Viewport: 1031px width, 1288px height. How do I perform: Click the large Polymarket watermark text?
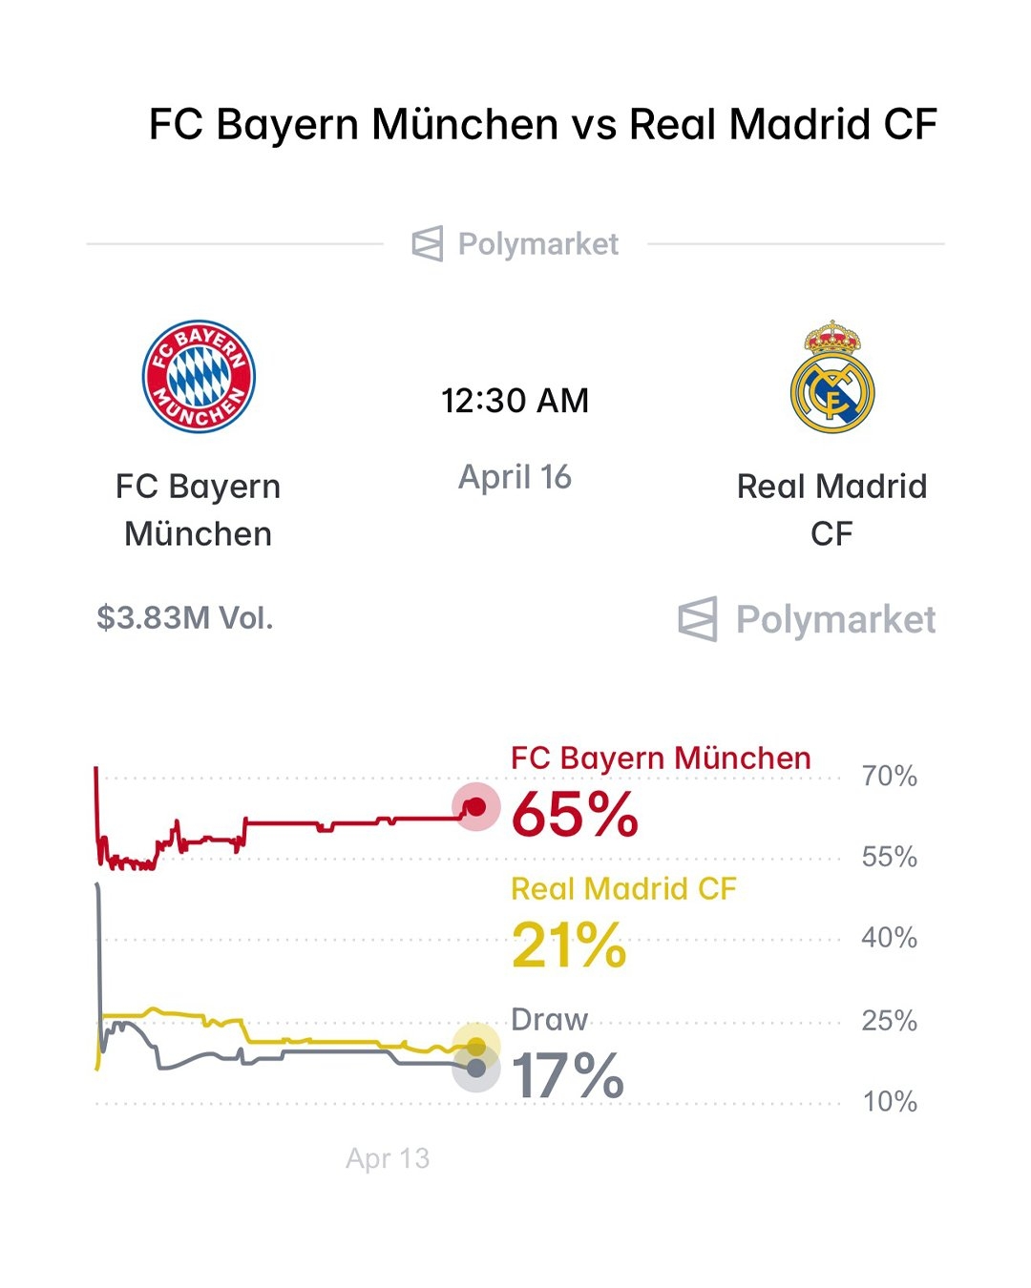point(835,619)
